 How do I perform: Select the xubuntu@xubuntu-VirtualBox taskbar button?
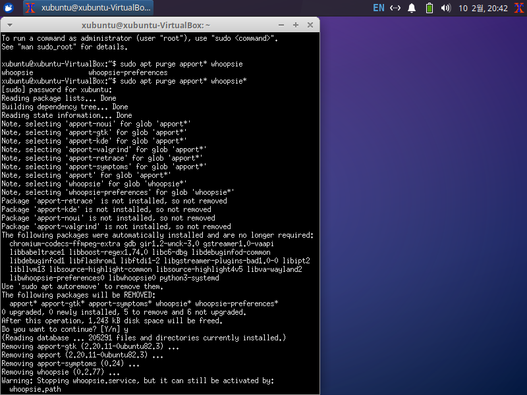click(x=88, y=8)
